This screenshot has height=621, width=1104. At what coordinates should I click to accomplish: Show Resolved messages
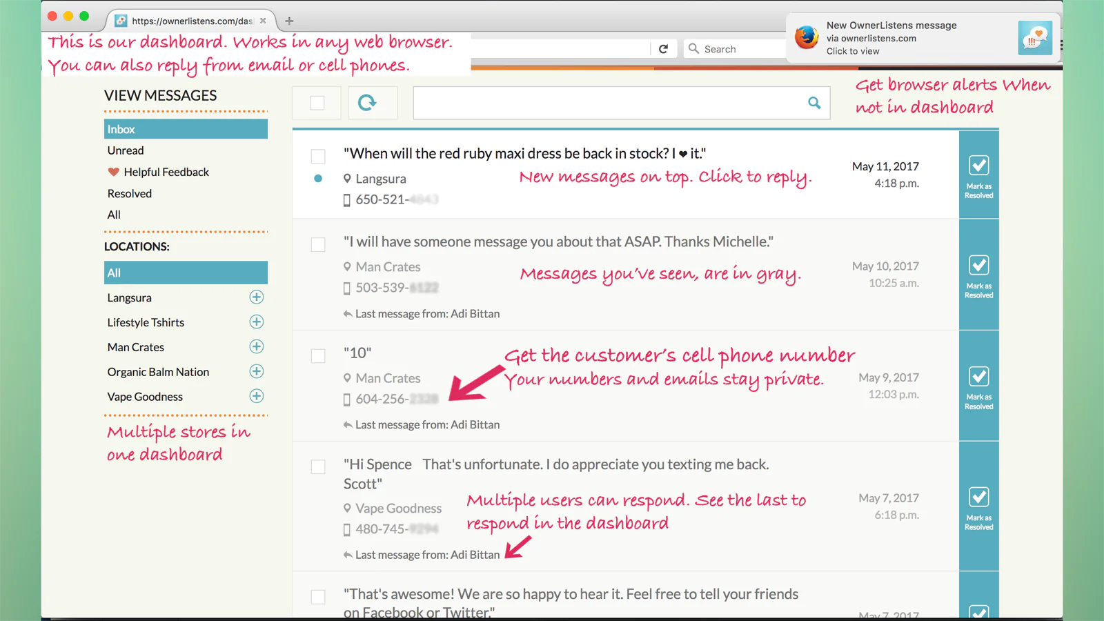pyautogui.click(x=130, y=194)
